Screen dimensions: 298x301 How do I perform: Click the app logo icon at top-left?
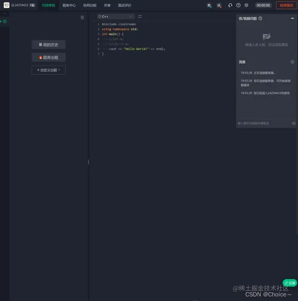pyautogui.click(x=7, y=5)
